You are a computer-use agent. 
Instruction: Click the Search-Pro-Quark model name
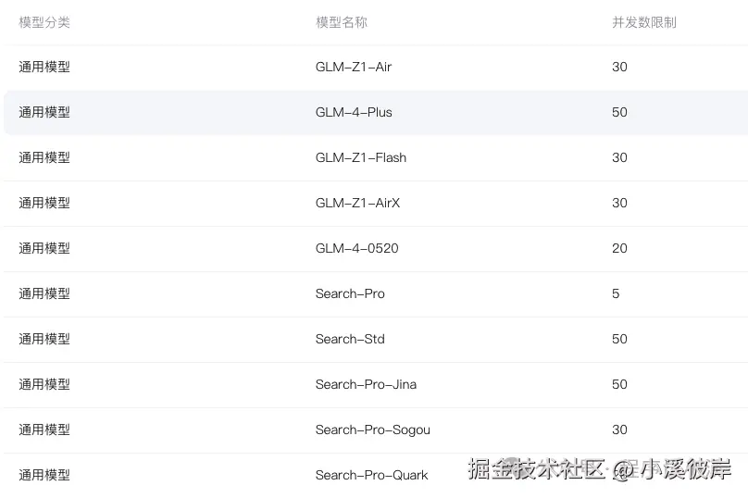[371, 475]
